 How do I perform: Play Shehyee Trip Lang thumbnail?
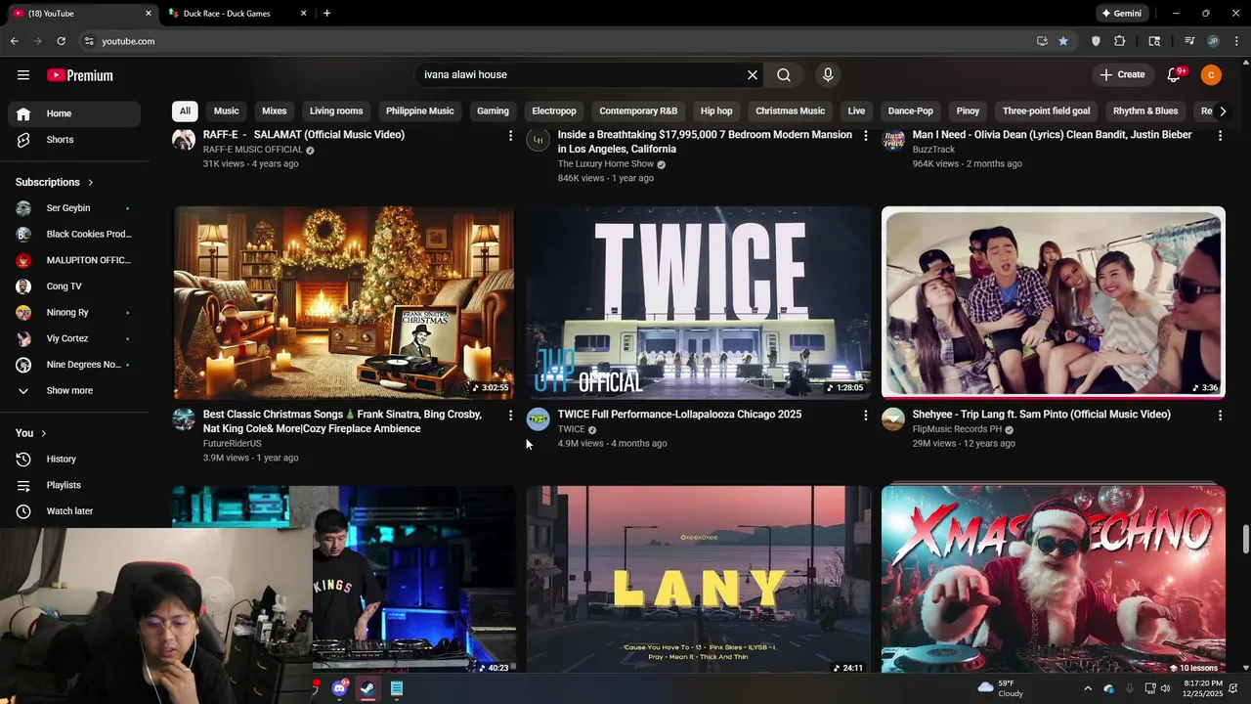click(x=1054, y=302)
